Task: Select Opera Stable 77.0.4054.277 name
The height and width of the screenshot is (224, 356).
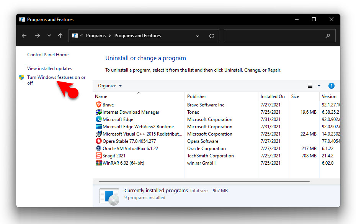Action: (129, 141)
